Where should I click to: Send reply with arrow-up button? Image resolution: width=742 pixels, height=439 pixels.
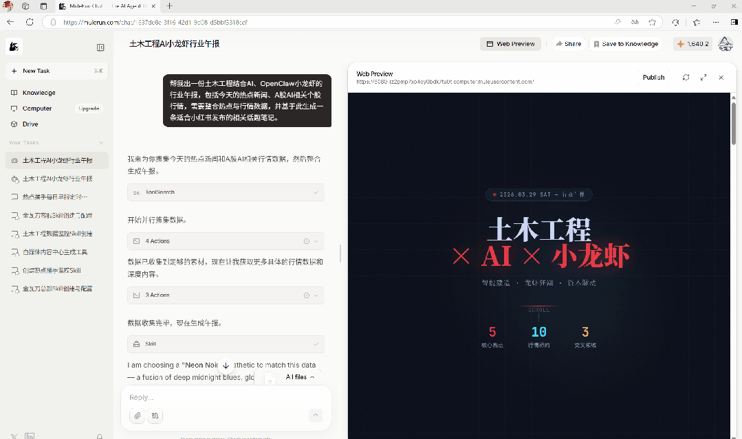click(315, 416)
